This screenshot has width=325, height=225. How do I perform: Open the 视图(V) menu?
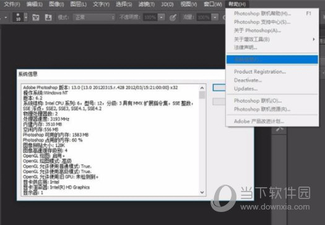point(189,4)
